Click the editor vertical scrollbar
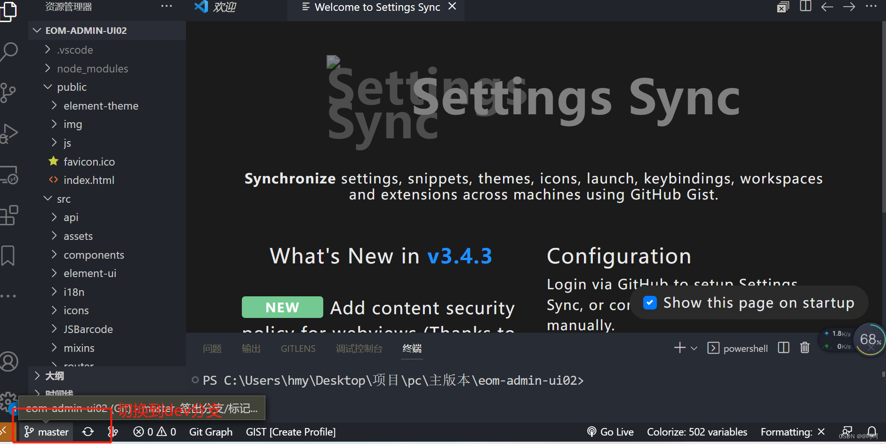 (883, 116)
